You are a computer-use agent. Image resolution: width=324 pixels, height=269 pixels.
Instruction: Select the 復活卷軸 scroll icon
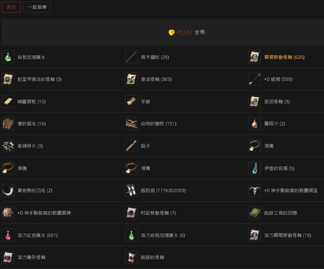point(132,79)
